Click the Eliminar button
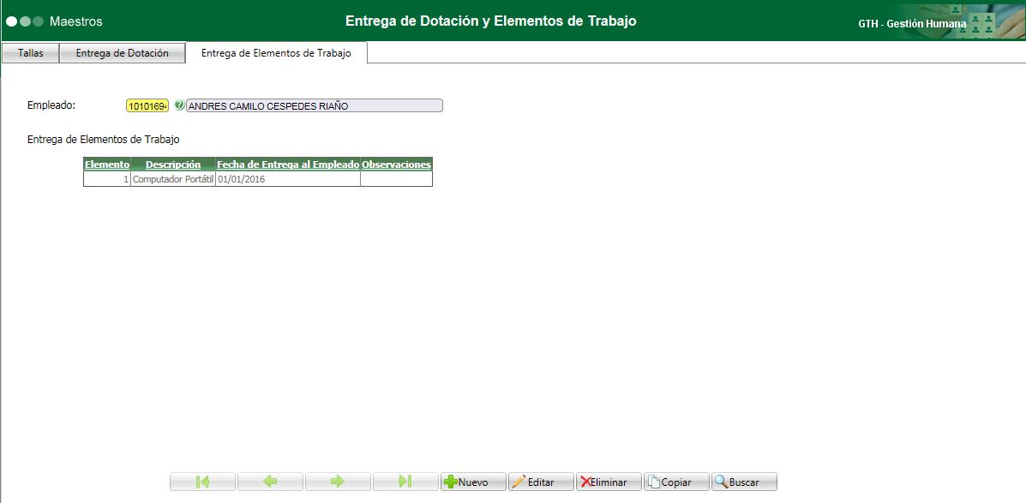The width and height of the screenshot is (1026, 503). (x=609, y=482)
